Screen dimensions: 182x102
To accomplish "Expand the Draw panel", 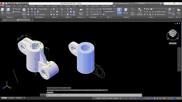I will (55, 17).
